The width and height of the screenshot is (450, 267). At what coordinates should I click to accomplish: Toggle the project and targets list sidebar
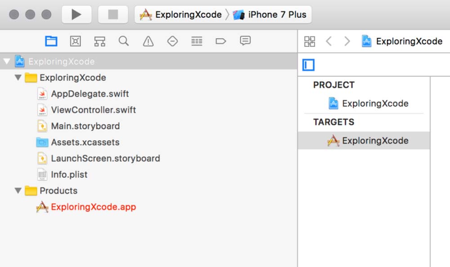[x=309, y=65]
